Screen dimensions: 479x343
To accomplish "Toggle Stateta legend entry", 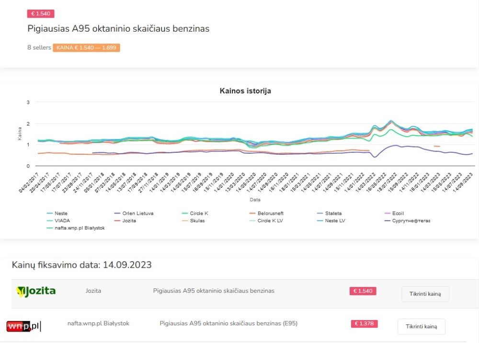I will pyautogui.click(x=330, y=213).
